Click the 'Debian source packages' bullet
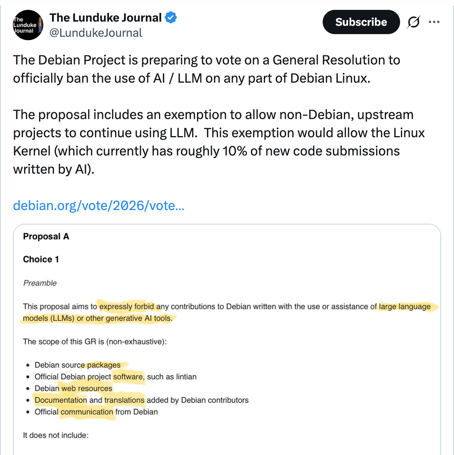454x455 pixels. pyautogui.click(x=77, y=365)
